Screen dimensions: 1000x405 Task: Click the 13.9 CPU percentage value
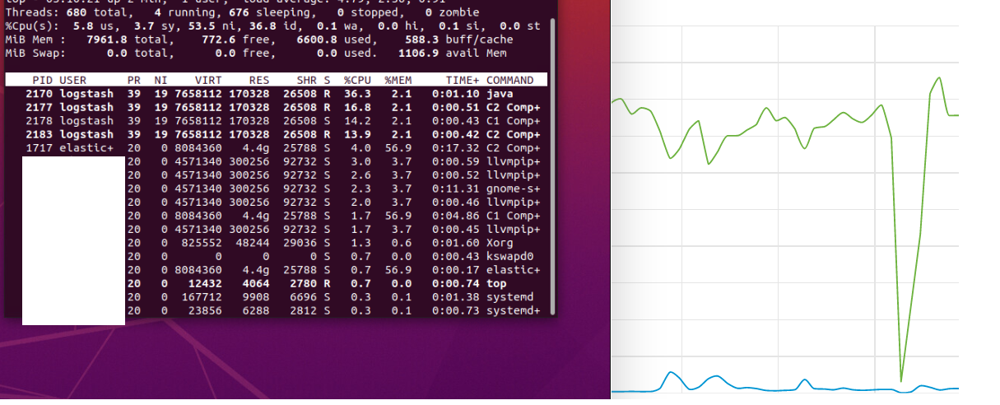[x=357, y=134]
